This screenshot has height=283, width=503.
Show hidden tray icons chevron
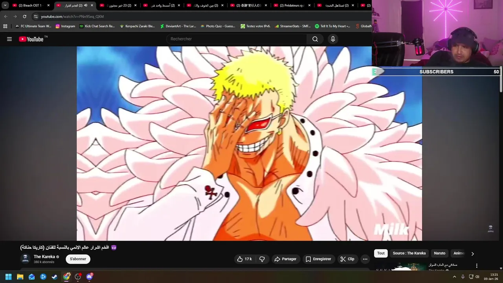[455, 277]
